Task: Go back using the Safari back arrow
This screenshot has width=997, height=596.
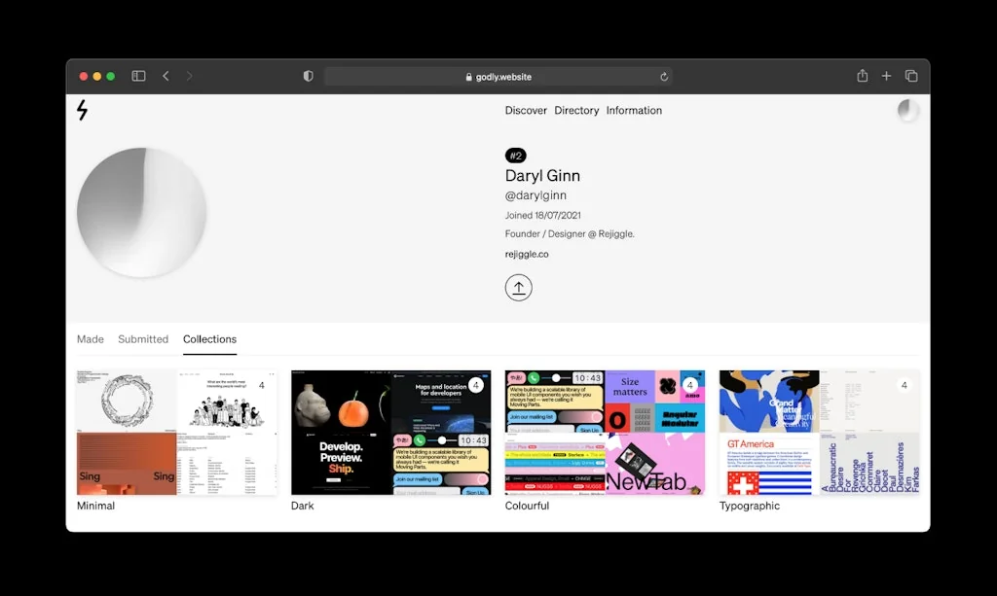Action: (x=166, y=76)
